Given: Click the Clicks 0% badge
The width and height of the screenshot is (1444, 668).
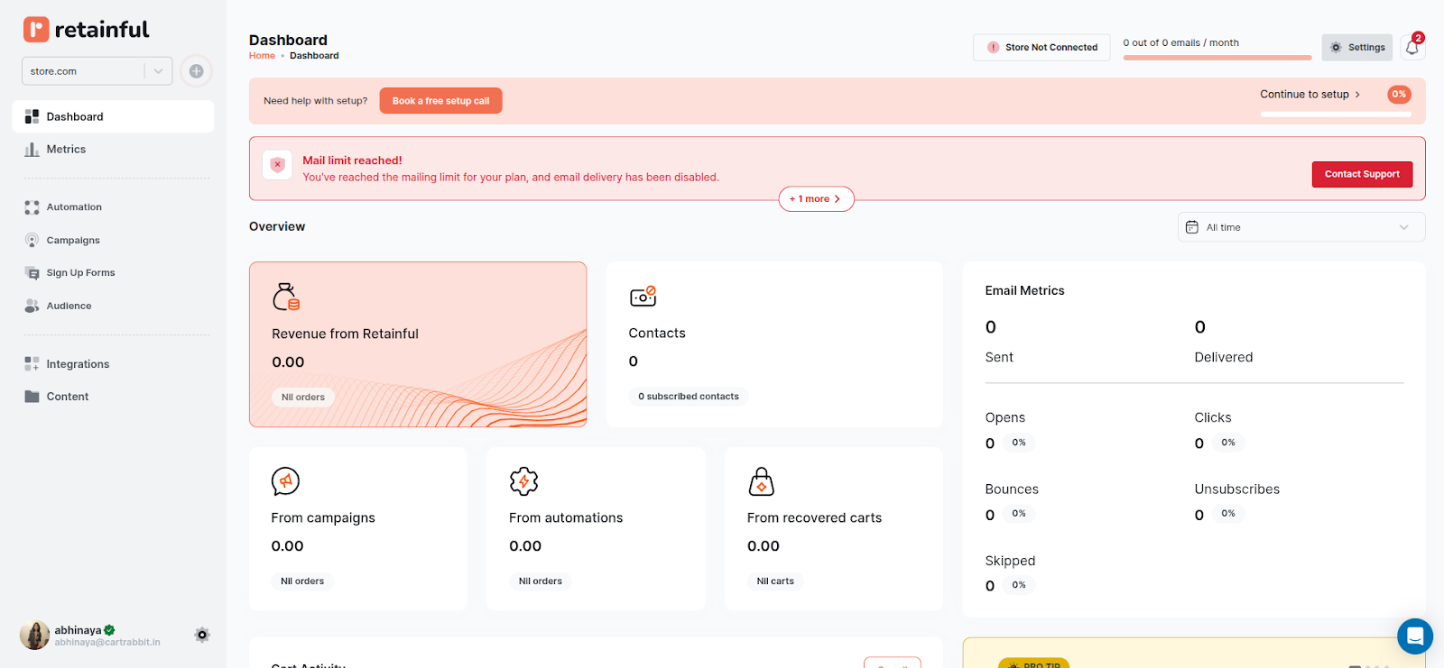Looking at the screenshot, I should point(1228,443).
